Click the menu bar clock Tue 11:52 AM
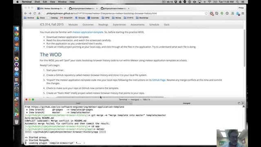Image resolution: width=261 pixels, height=147 pixels. point(226,2)
